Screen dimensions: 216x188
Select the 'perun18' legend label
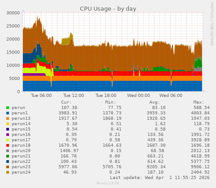21,145
